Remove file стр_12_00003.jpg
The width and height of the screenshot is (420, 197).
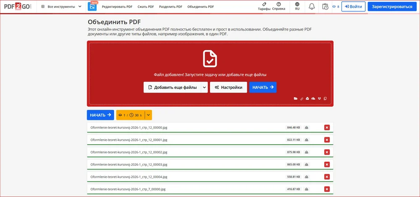click(327, 164)
